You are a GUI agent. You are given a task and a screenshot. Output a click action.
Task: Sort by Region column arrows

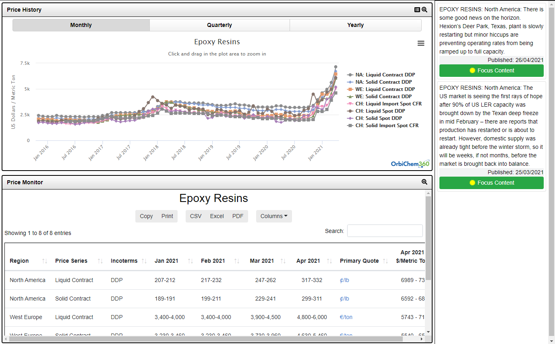click(x=45, y=261)
